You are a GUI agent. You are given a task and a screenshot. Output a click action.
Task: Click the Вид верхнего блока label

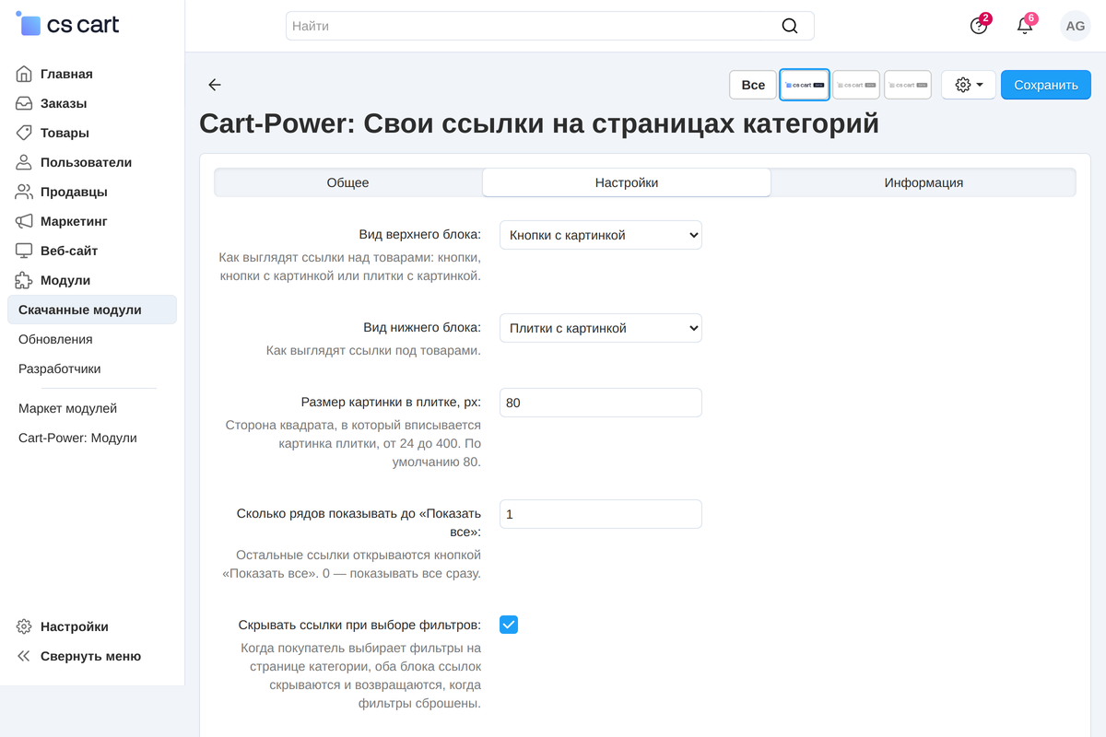coord(420,235)
